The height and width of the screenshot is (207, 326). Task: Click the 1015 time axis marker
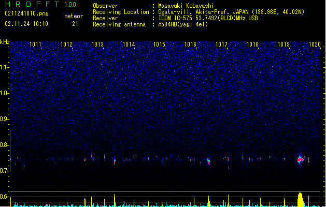point(159,45)
